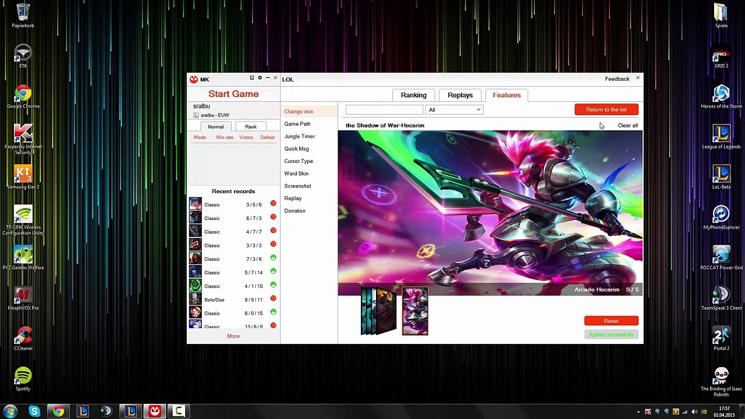The image size is (745, 419).
Task: Open Google Chrome desktop shortcut
Action: tap(23, 96)
